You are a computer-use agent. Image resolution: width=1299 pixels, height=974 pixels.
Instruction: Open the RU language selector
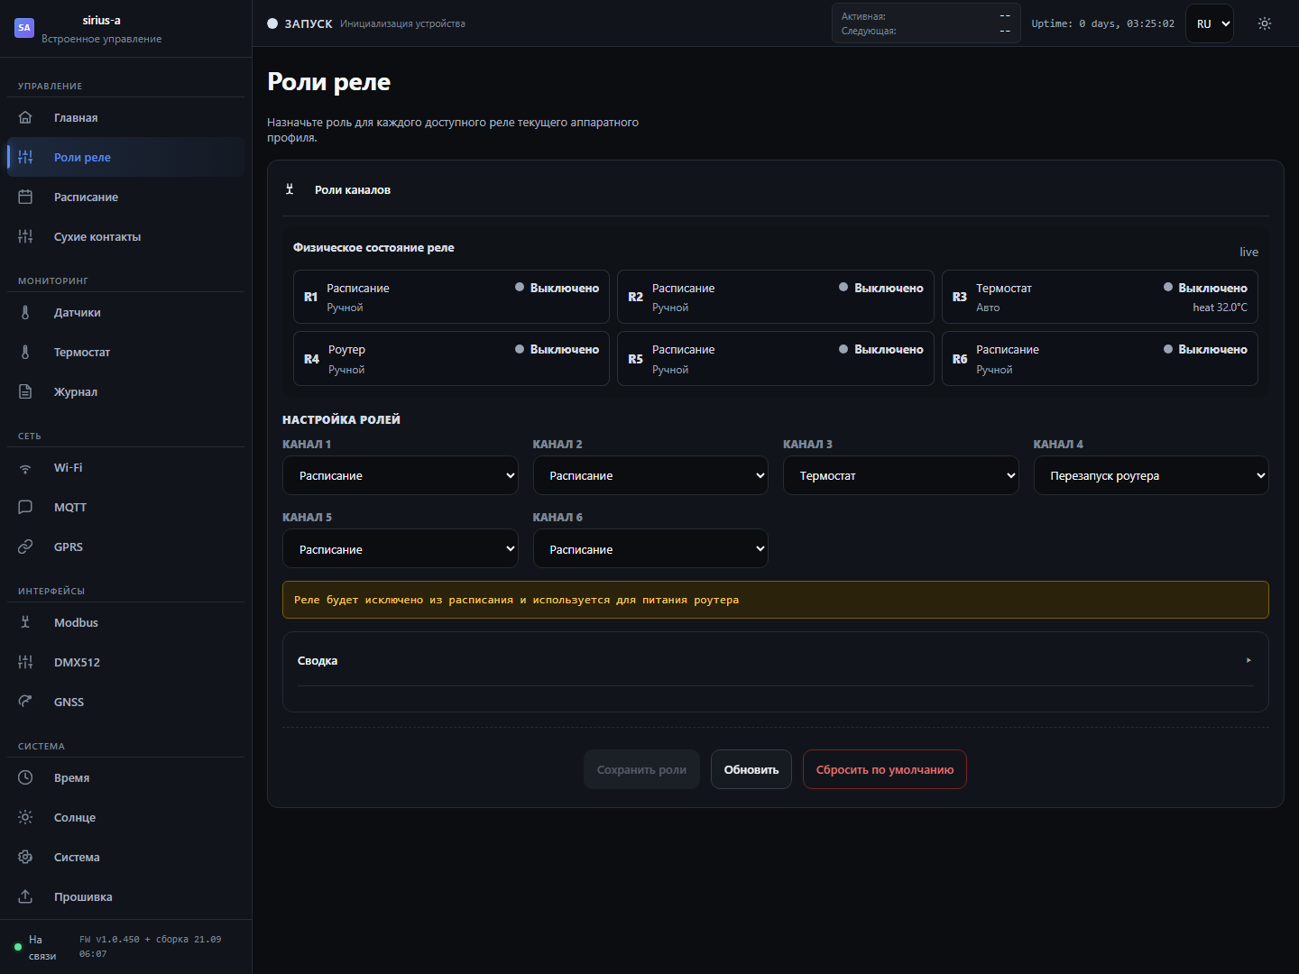1210,23
